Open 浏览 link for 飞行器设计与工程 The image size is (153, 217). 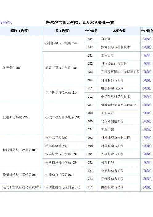[x=147, y=64]
